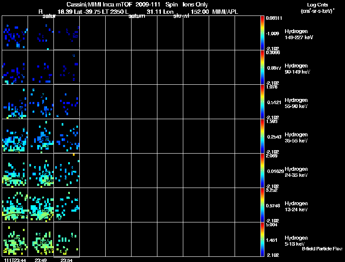Click the 'Hydrogen 149-227 keV' label

(x=299, y=34)
